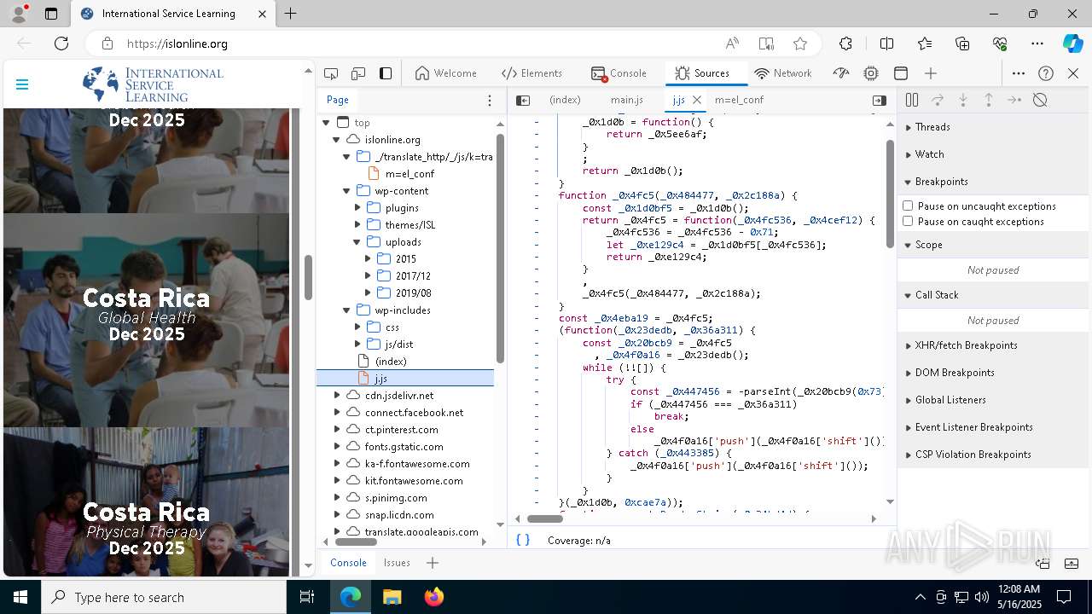Open the Costa Rica Global Health card

click(x=146, y=320)
